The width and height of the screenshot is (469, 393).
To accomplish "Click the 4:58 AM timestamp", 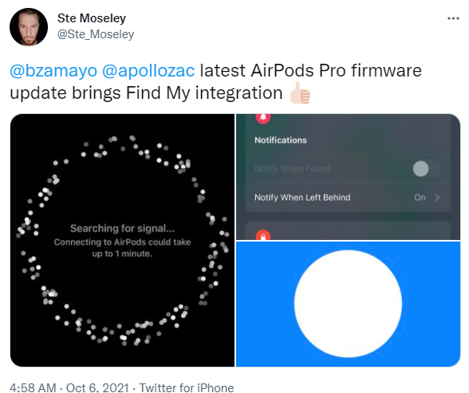I will (33, 387).
